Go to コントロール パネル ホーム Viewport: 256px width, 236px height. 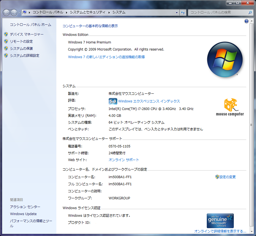(30, 25)
